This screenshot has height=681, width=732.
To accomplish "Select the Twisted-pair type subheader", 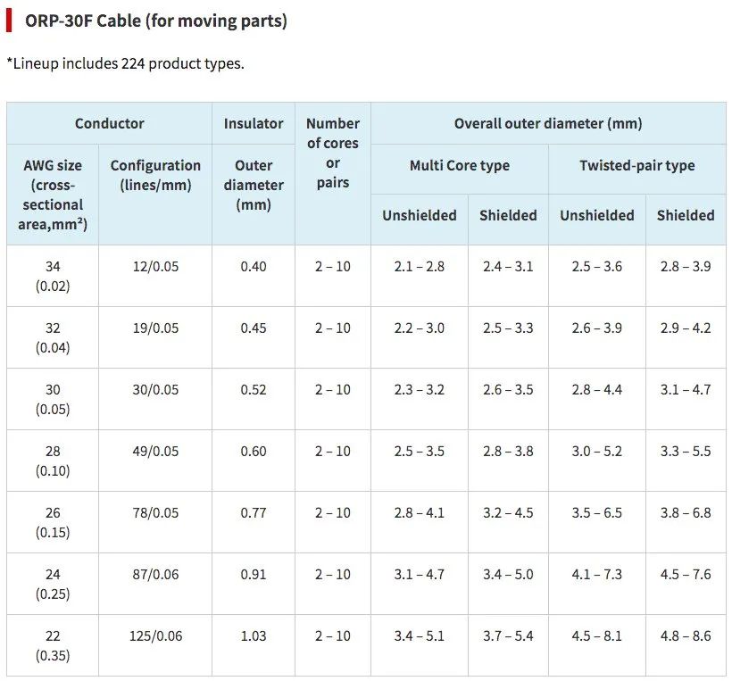I will pyautogui.click(x=636, y=165).
